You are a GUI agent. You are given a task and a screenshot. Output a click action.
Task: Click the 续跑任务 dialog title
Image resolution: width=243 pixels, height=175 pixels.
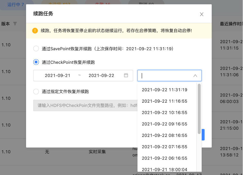43,14
